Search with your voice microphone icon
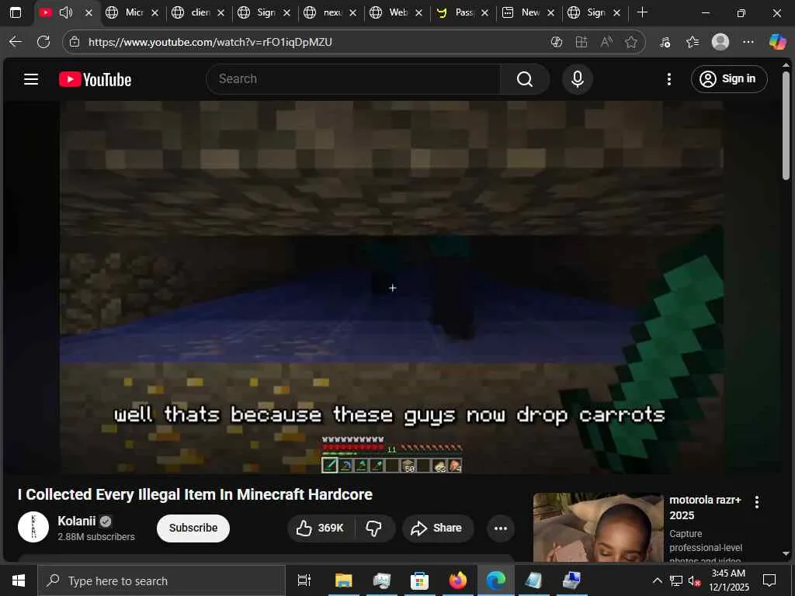The height and width of the screenshot is (596, 795). tap(577, 79)
